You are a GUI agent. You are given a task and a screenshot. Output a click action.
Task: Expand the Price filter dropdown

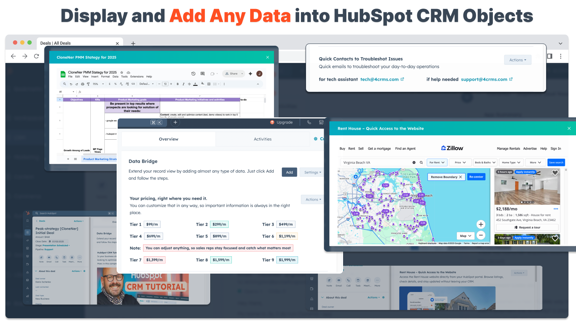tap(460, 162)
